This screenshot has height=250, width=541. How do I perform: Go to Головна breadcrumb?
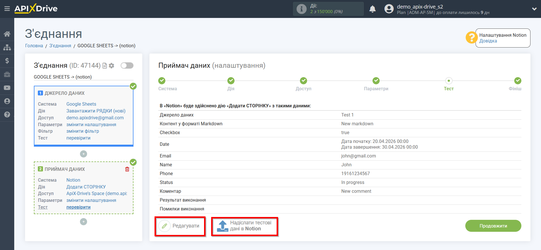tap(34, 46)
